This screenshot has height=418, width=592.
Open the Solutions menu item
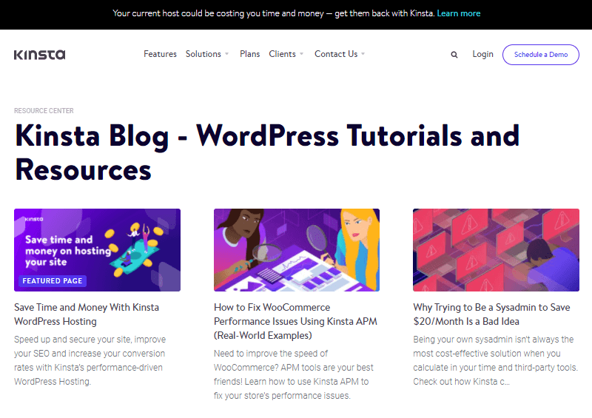[x=203, y=54]
